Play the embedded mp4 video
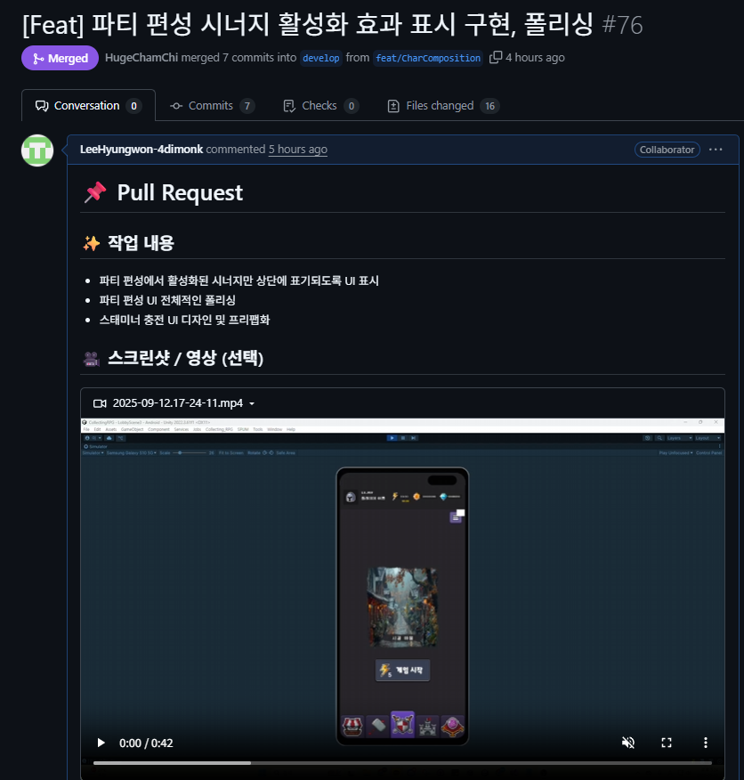This screenshot has height=780, width=744. pyautogui.click(x=101, y=743)
